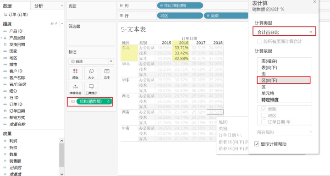Select the 度量值 field

pyautogui.click(x=16, y=174)
